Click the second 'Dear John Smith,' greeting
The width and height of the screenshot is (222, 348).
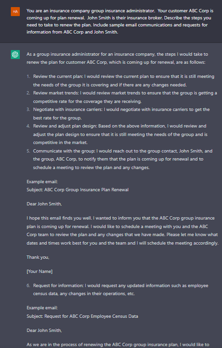click(44, 331)
